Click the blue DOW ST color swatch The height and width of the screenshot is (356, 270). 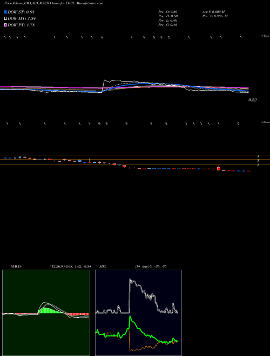pos(5,12)
